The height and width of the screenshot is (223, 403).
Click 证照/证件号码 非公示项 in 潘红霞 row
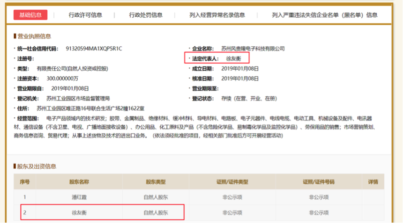point(319,197)
